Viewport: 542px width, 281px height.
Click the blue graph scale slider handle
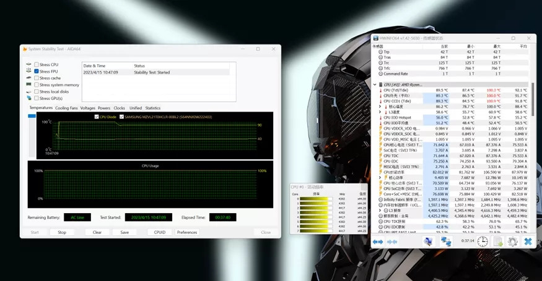[32, 116]
